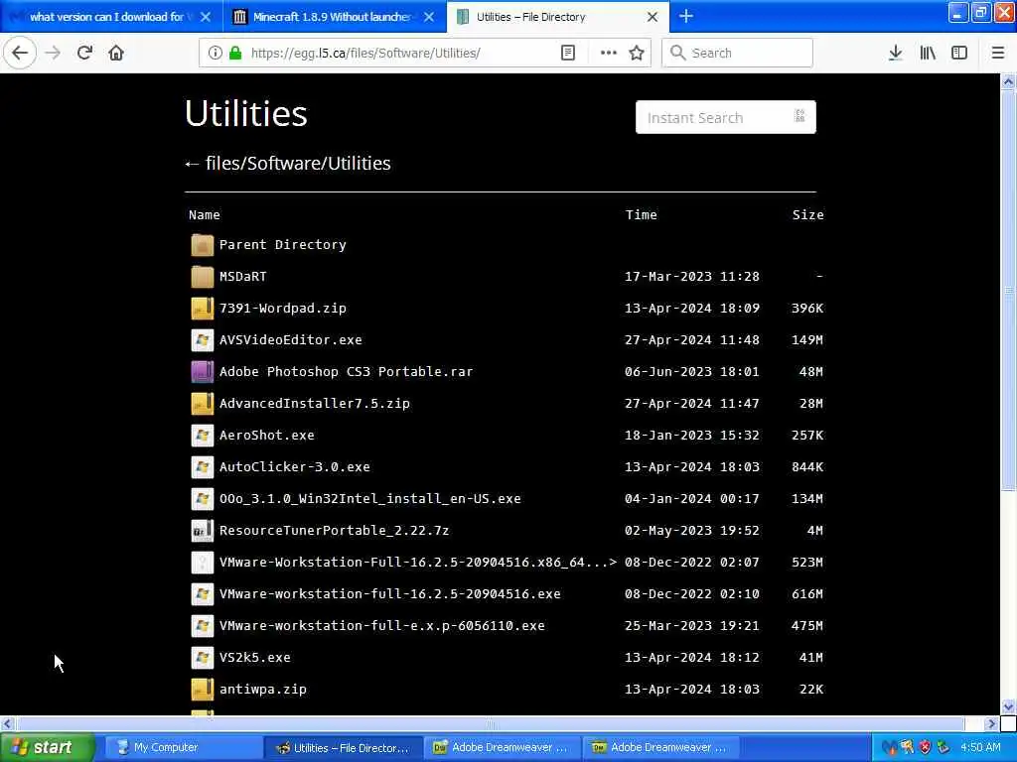The height and width of the screenshot is (762, 1017).
Task: Open the Firefox hamburger menu
Action: coord(997,53)
